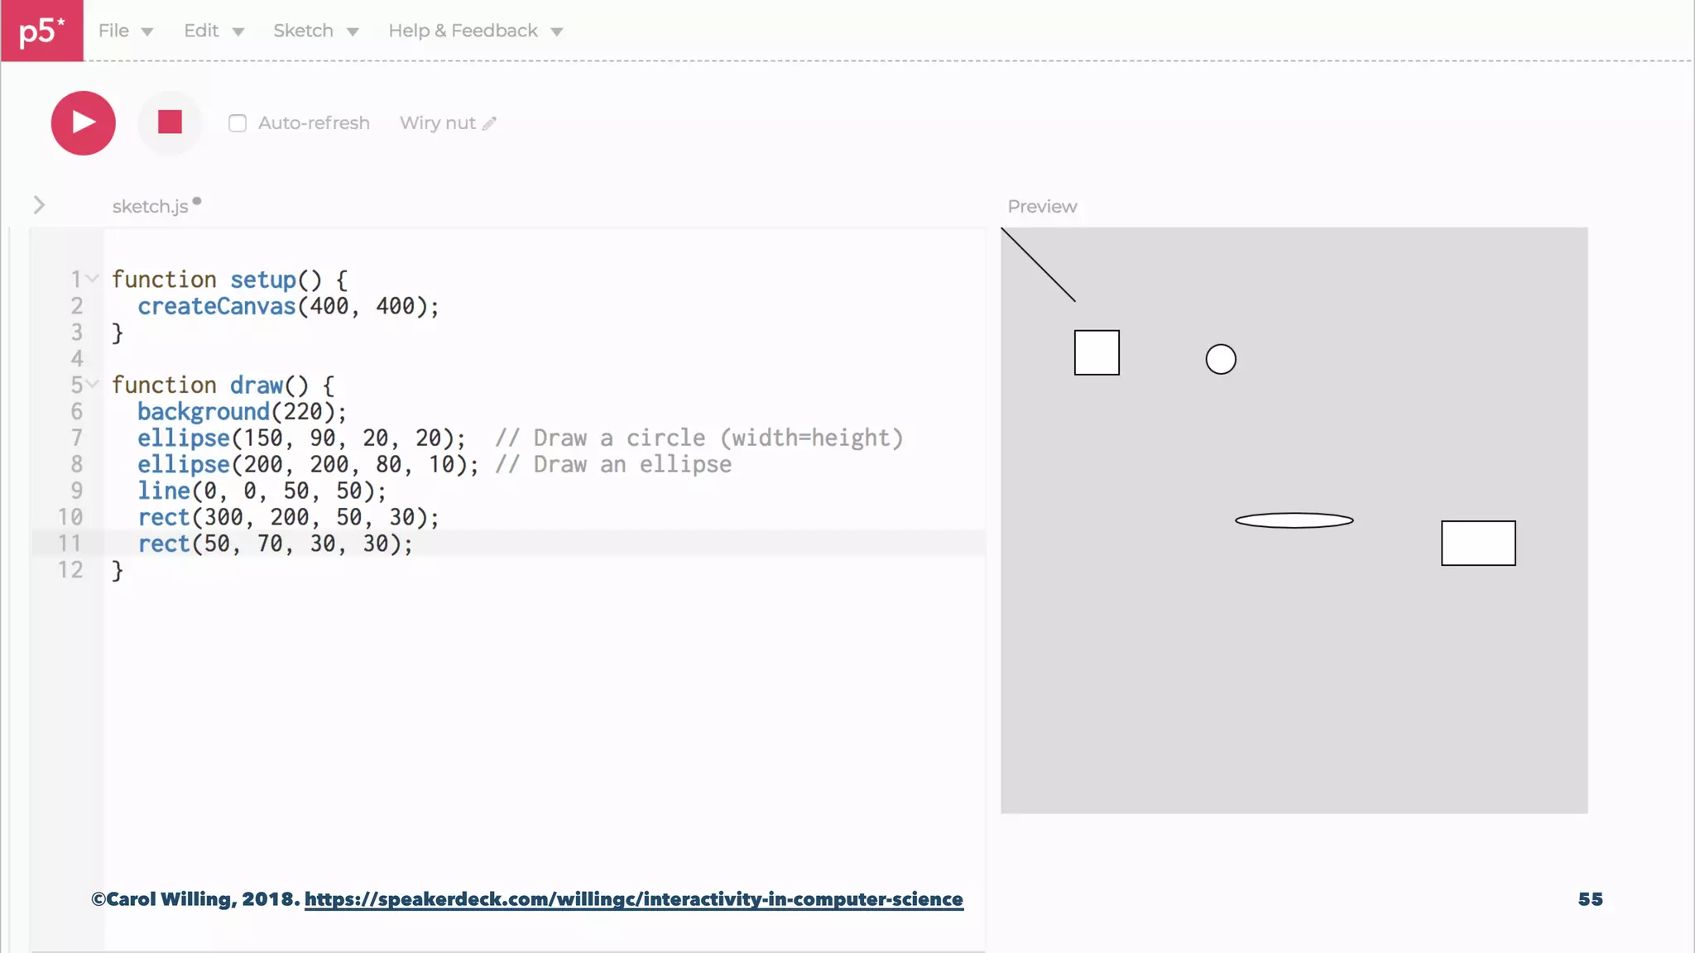The height and width of the screenshot is (953, 1695).
Task: Click line number 11 in gutter
Action: click(x=70, y=544)
